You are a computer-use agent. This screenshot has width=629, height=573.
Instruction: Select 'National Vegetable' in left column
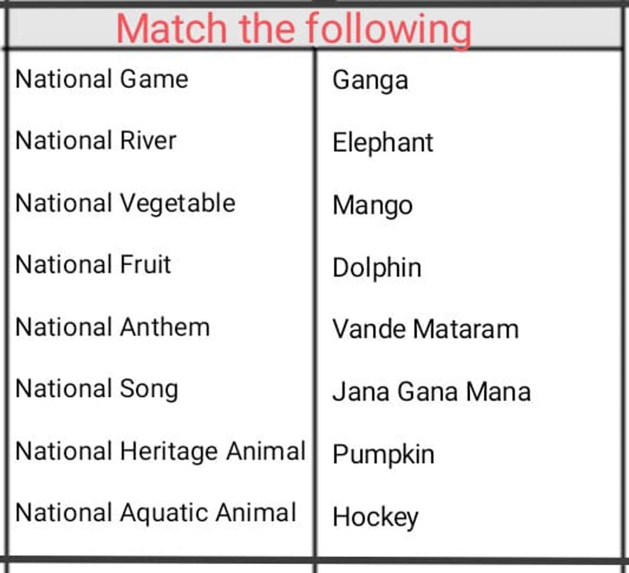pos(125,204)
